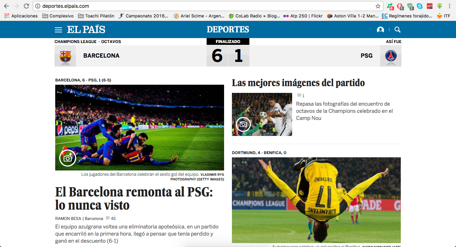Reload the page with refresh icon
The image size is (456, 247).
pyautogui.click(x=26, y=6)
